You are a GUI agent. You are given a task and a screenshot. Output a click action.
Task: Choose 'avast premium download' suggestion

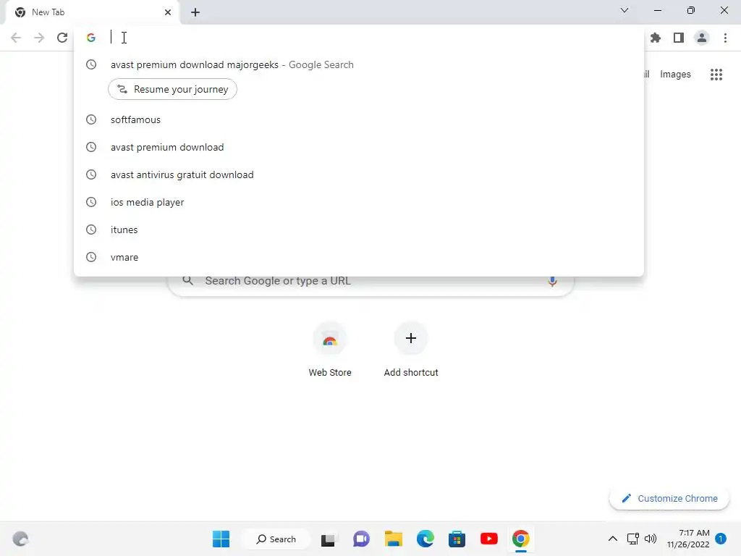pyautogui.click(x=359, y=147)
